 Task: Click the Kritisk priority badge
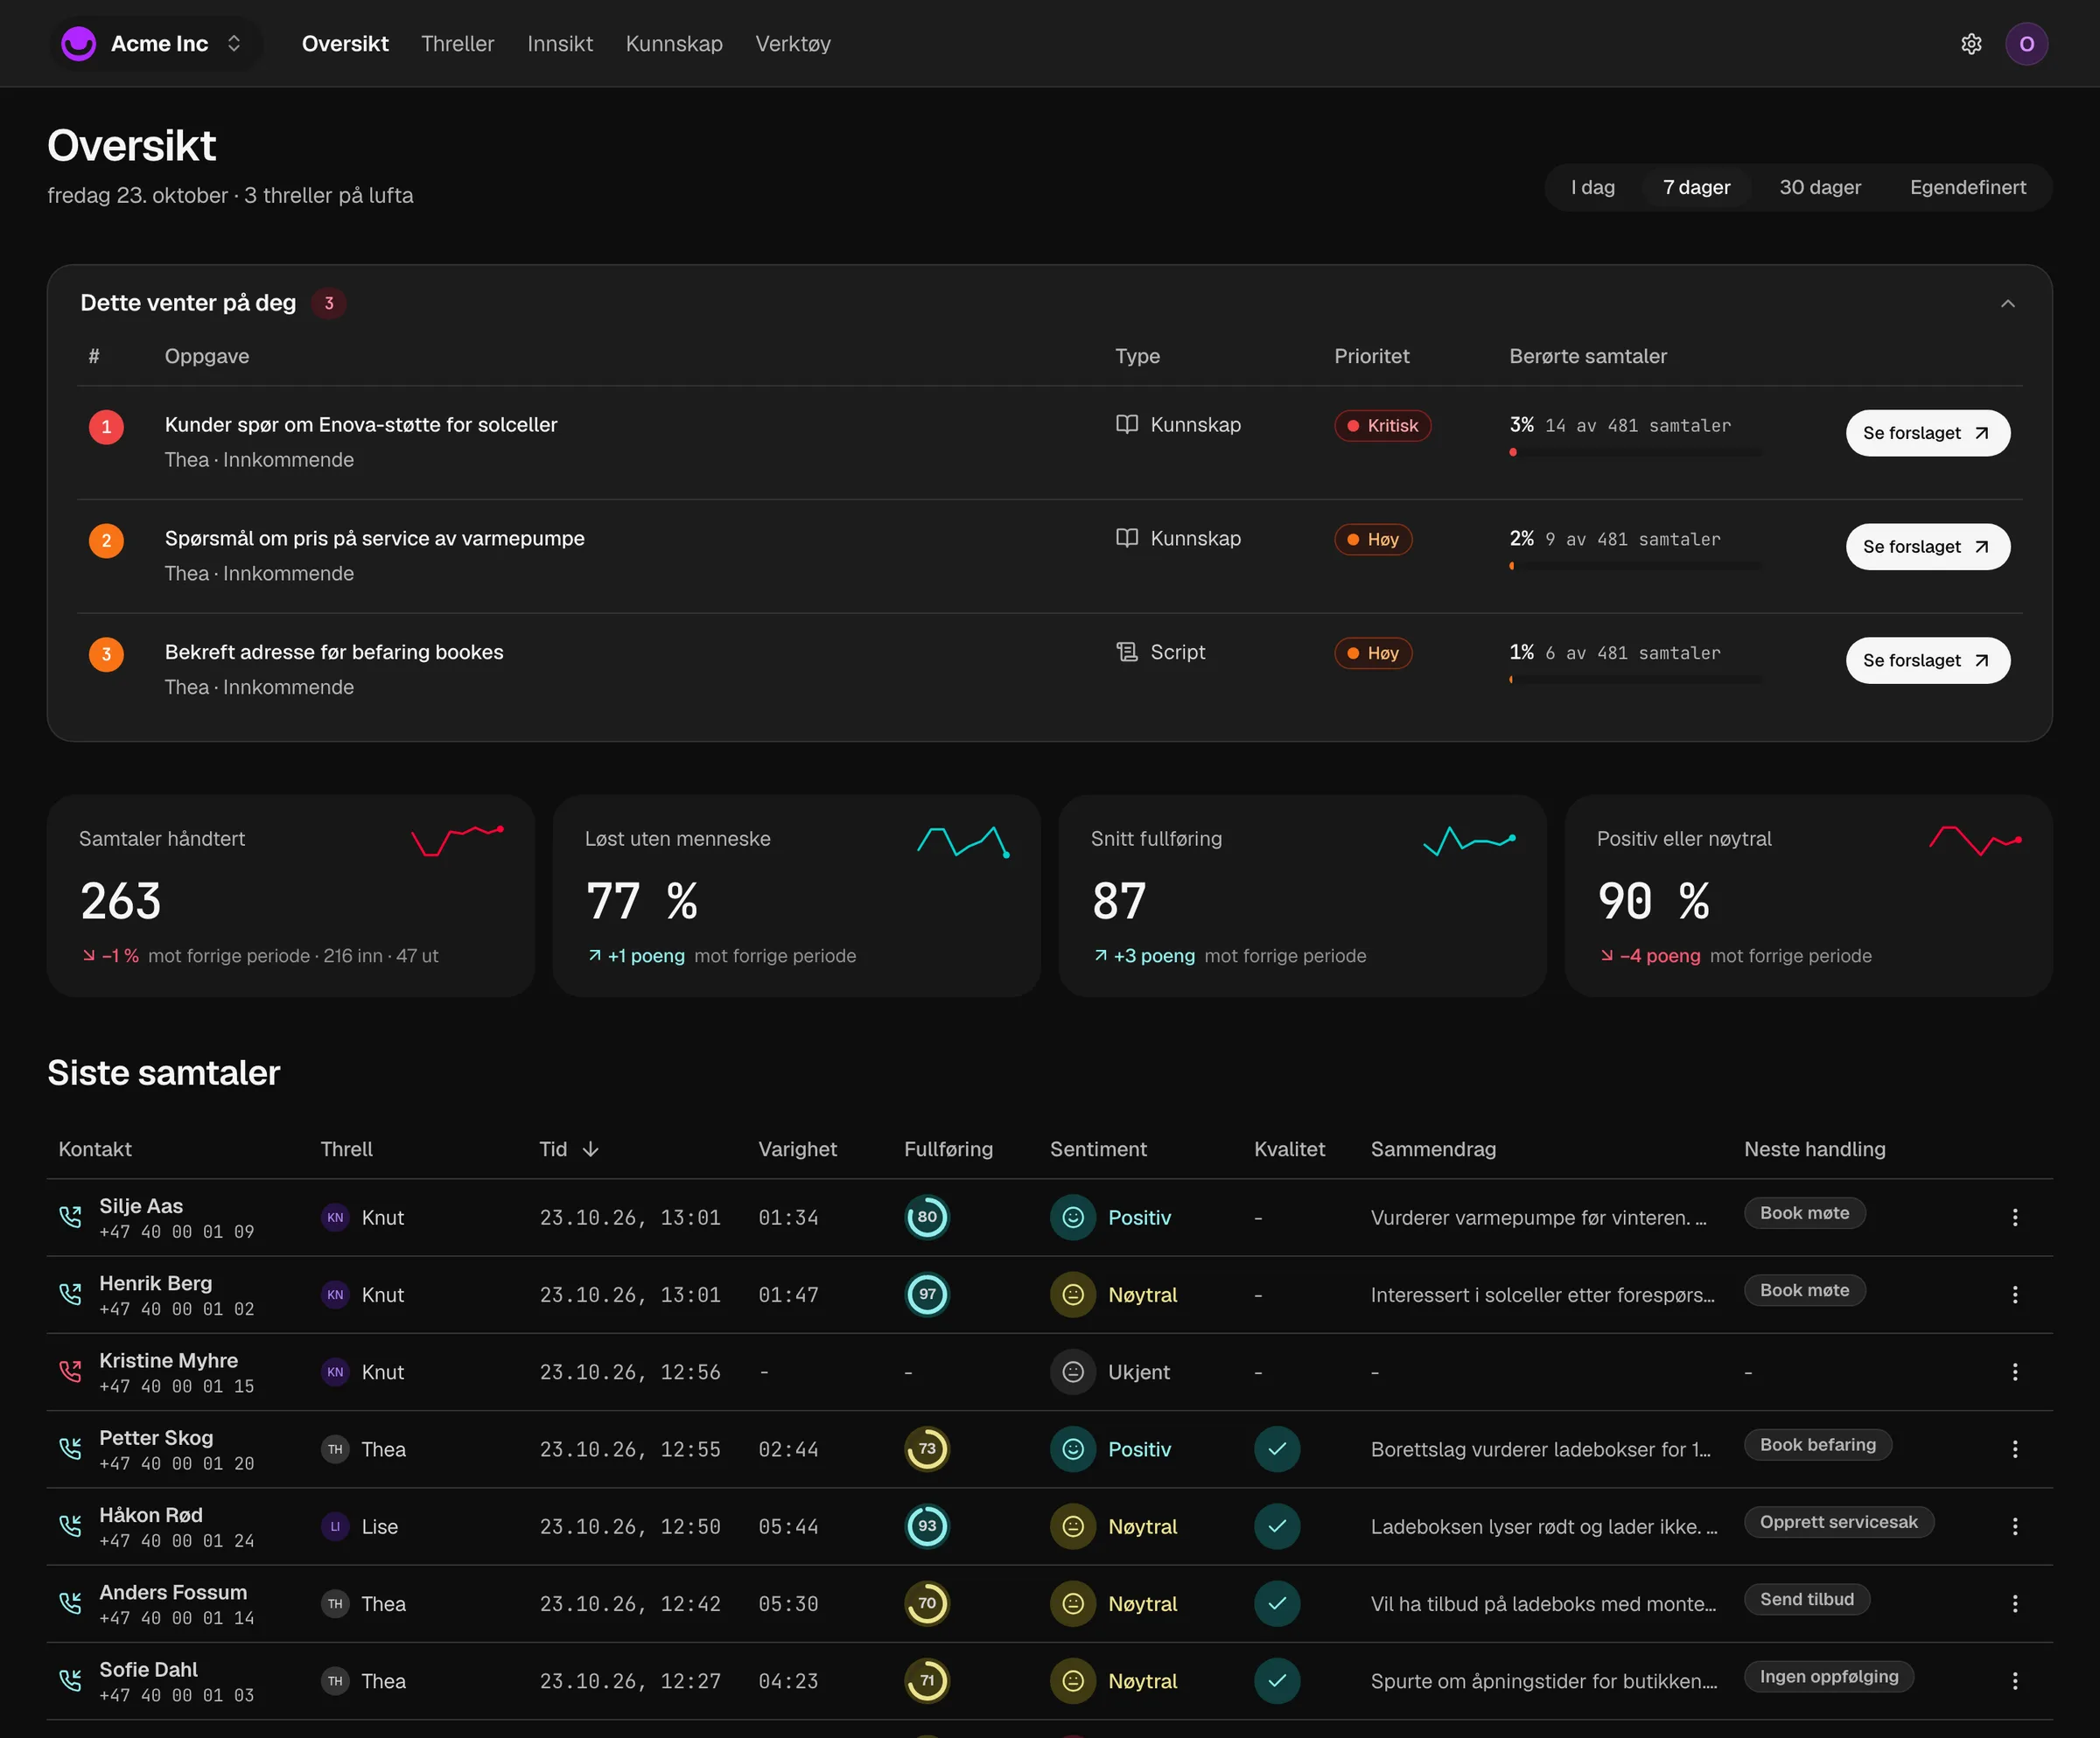[1382, 426]
